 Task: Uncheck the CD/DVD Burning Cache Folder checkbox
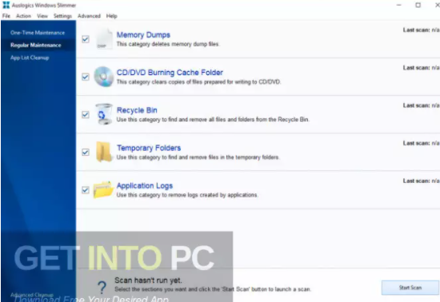click(x=86, y=77)
